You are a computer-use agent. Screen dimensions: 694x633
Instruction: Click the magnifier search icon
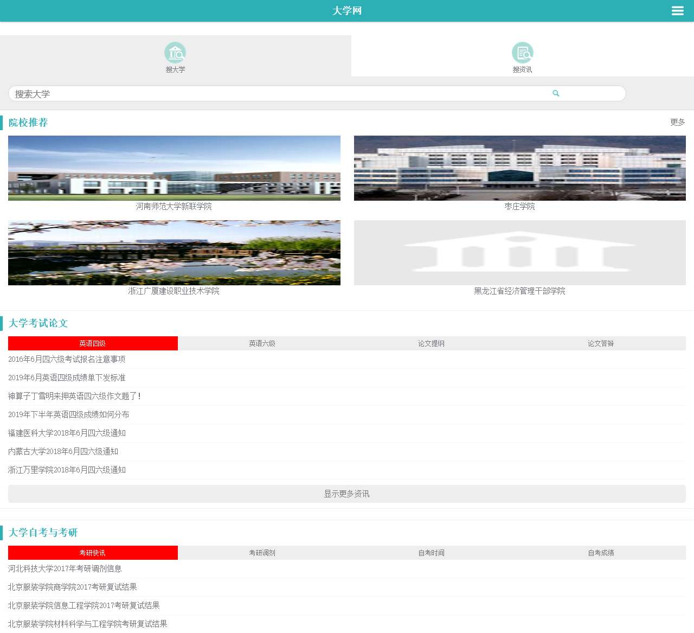click(x=556, y=93)
